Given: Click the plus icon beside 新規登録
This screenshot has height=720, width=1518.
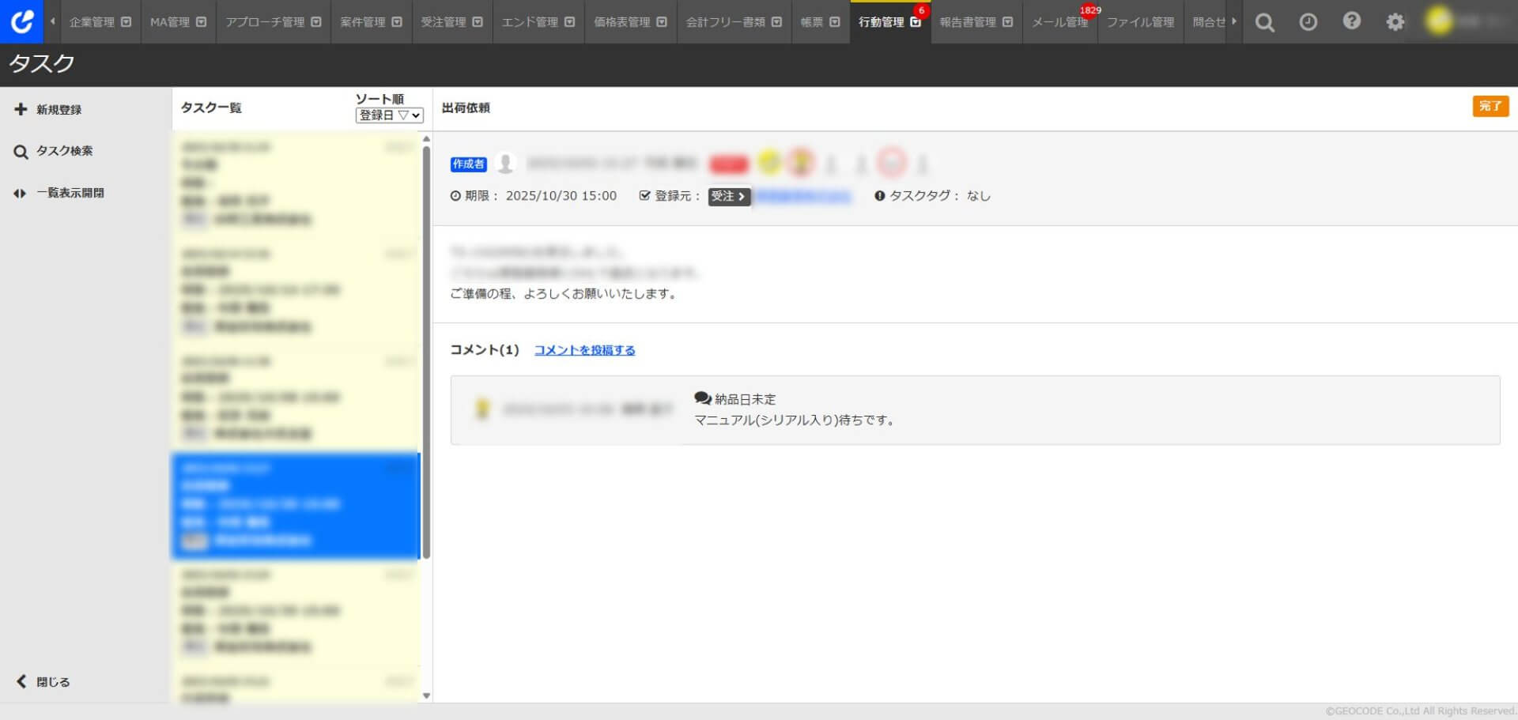Looking at the screenshot, I should click(21, 109).
